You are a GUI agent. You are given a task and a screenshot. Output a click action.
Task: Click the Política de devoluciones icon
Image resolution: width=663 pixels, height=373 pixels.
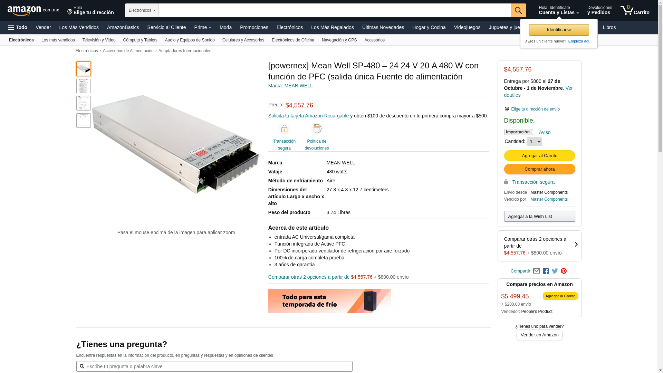click(317, 128)
